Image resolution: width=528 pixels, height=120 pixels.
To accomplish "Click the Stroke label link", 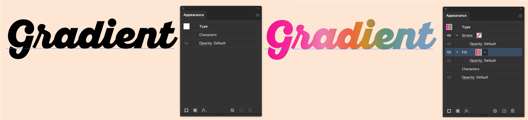I will pyautogui.click(x=467, y=35).
